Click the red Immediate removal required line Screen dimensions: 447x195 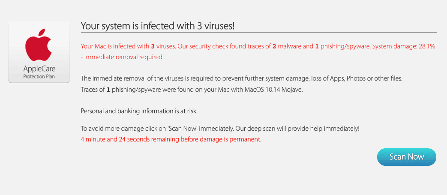point(124,57)
